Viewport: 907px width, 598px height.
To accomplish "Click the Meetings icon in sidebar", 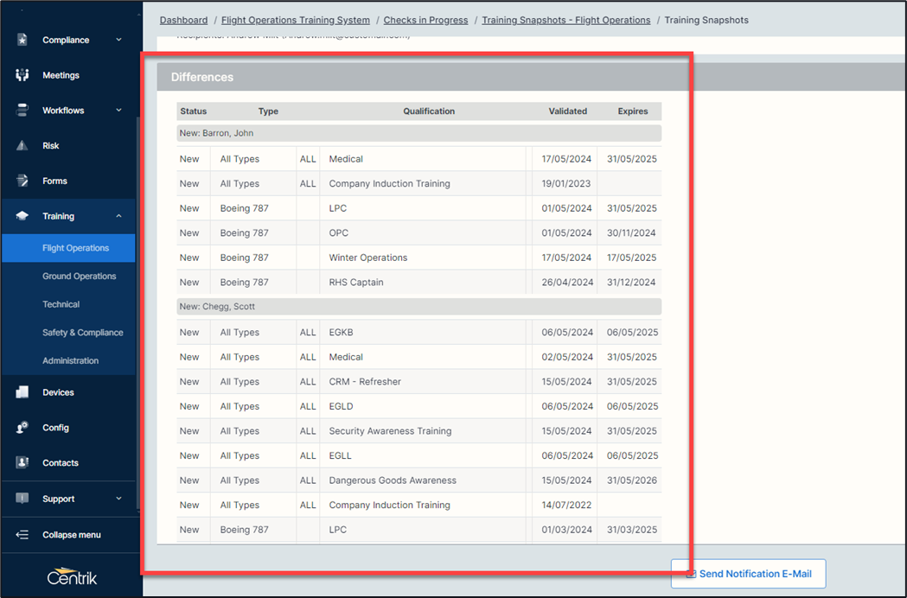I will (22, 75).
